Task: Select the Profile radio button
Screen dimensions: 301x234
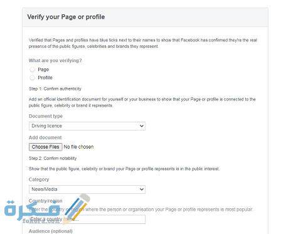Action: tap(32, 78)
